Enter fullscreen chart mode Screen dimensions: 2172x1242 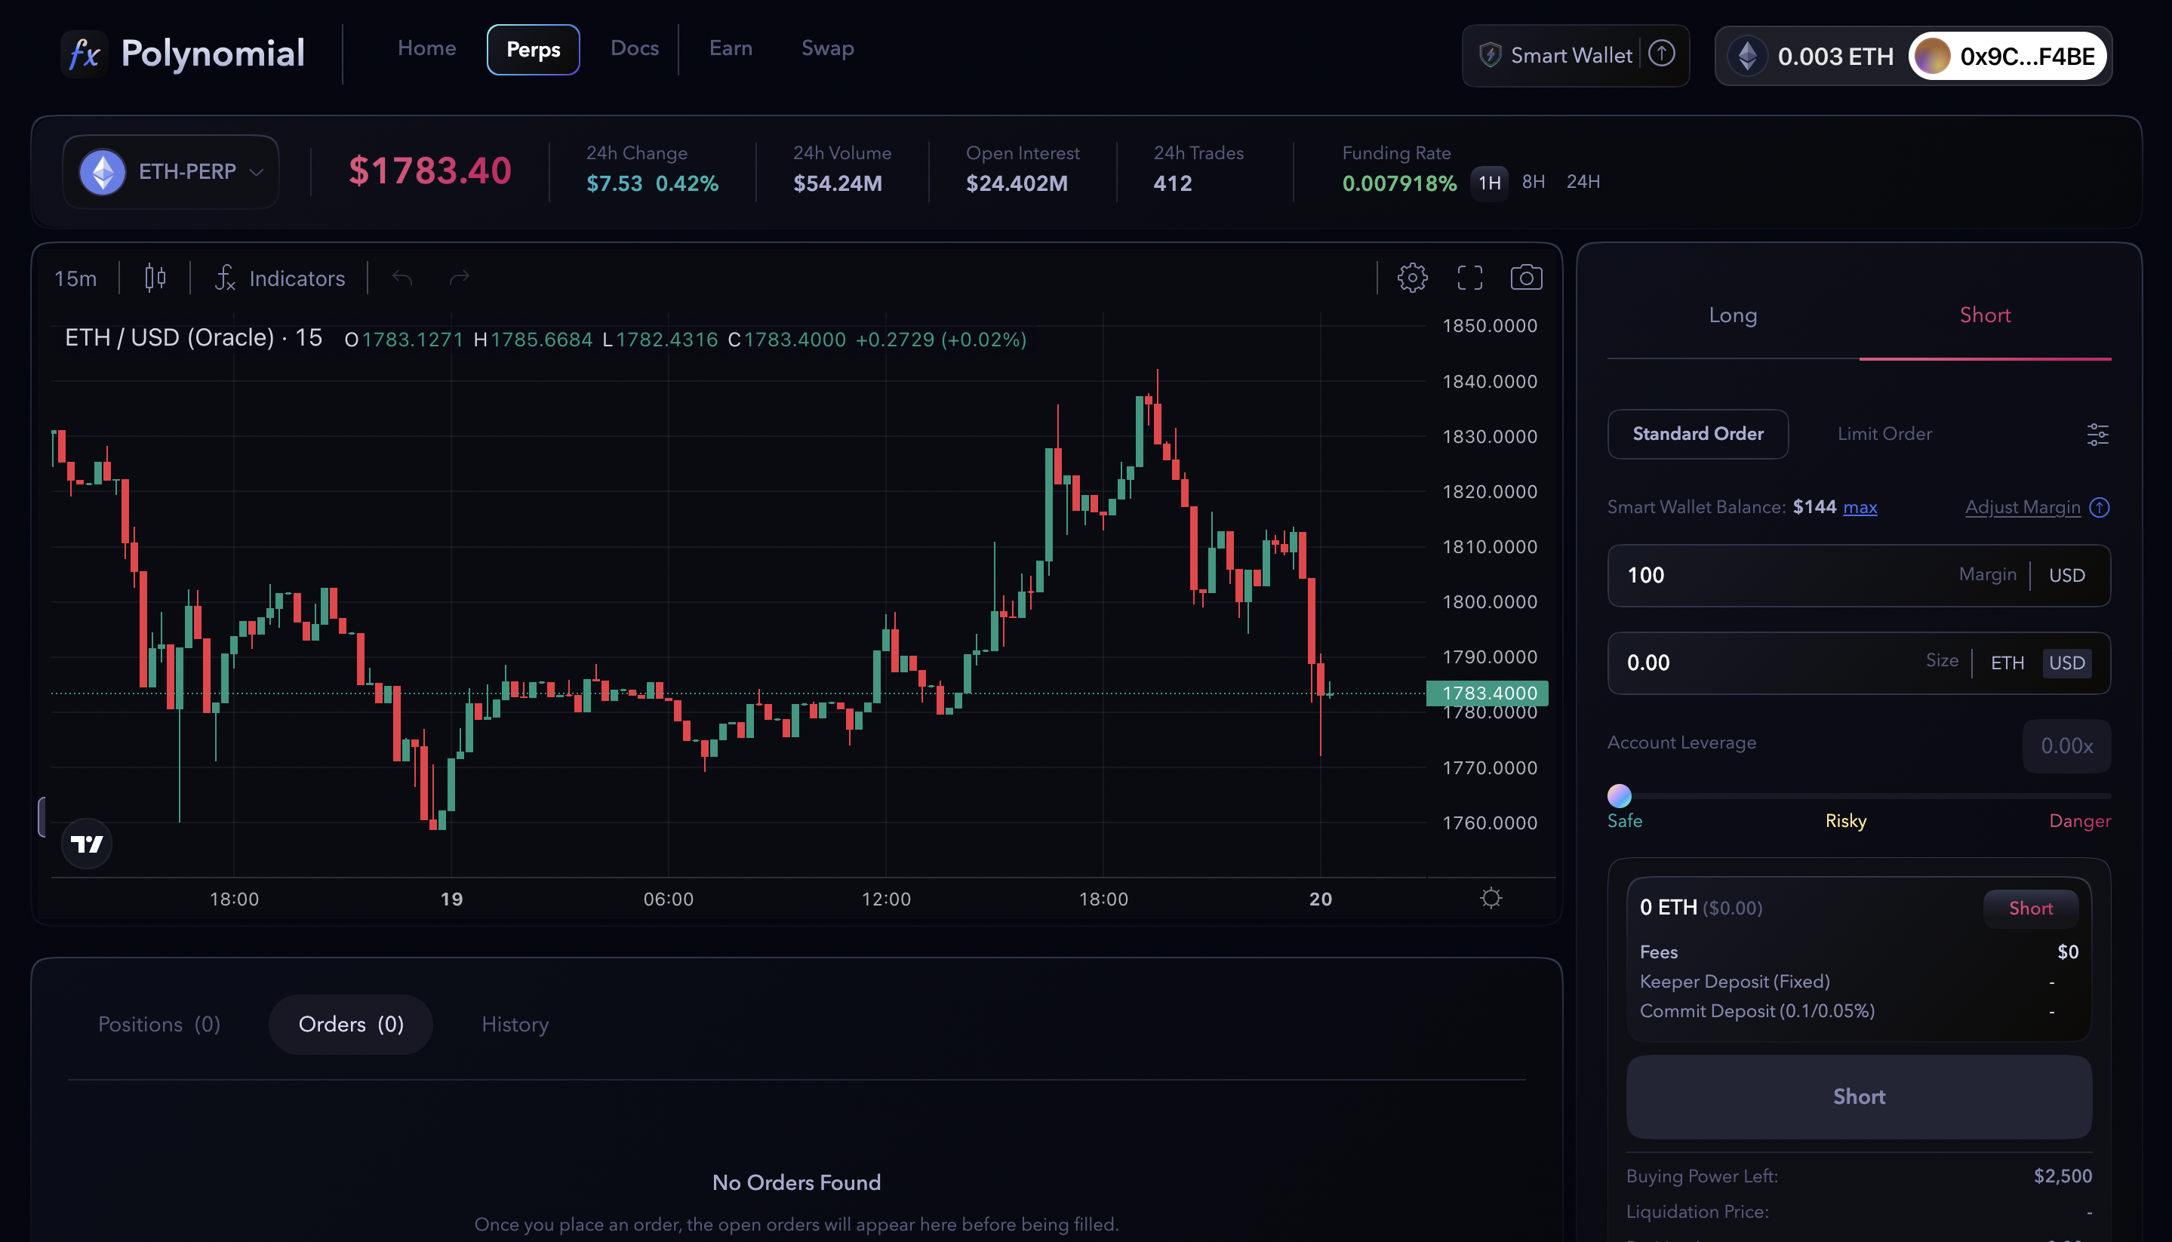point(1469,277)
